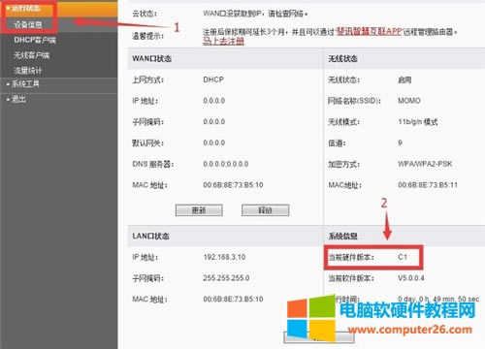Screen dimensions: 485x349
Task: Select the LAN IP address 192.168.3.10
Action: [224, 257]
